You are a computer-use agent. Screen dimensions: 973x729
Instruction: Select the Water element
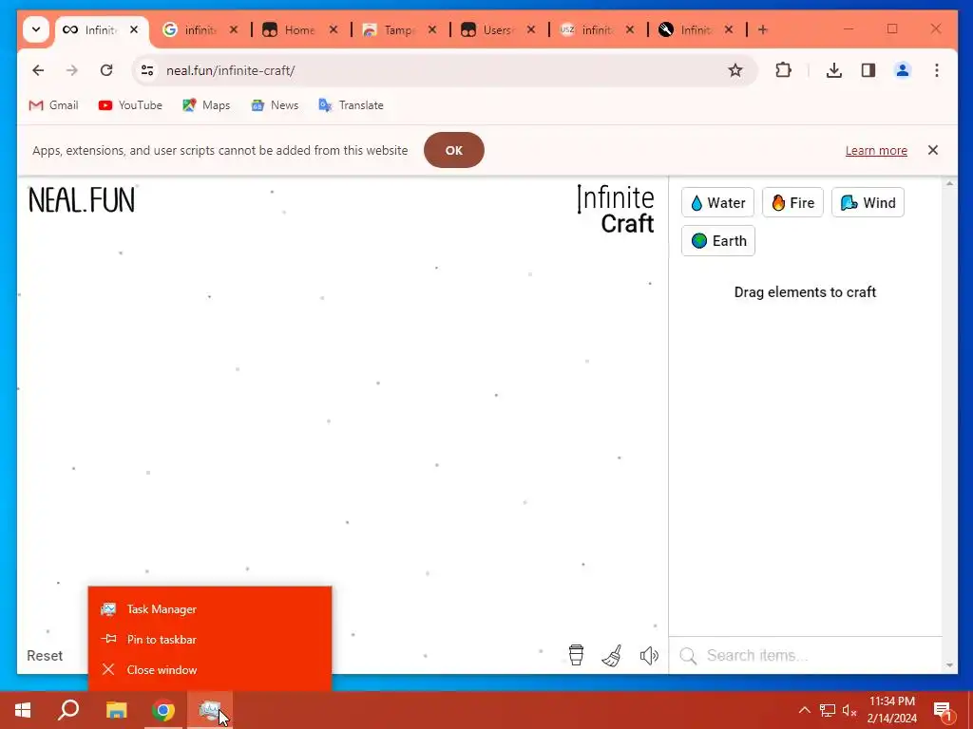pyautogui.click(x=718, y=203)
